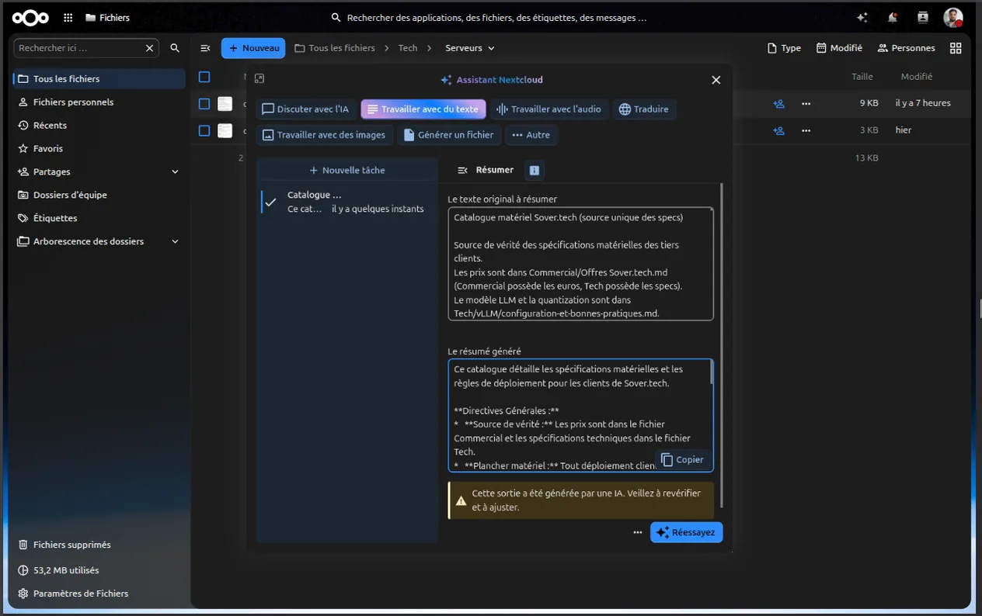Click the sidebar search magnifier icon
The width and height of the screenshot is (982, 616).
click(x=175, y=48)
